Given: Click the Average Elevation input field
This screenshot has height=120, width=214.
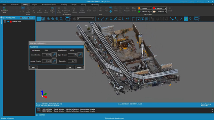Looking at the screenshot, I should click(46, 61).
